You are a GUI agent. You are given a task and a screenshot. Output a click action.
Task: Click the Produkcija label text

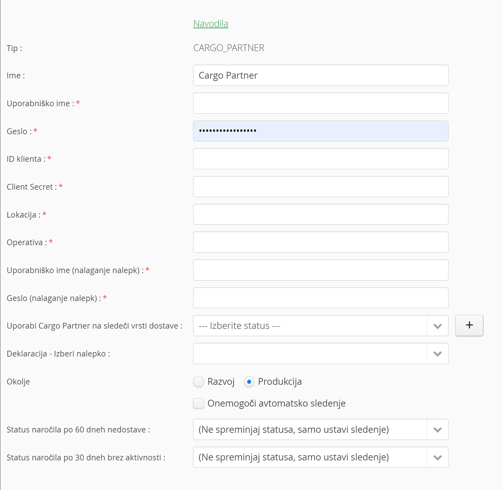tap(280, 382)
